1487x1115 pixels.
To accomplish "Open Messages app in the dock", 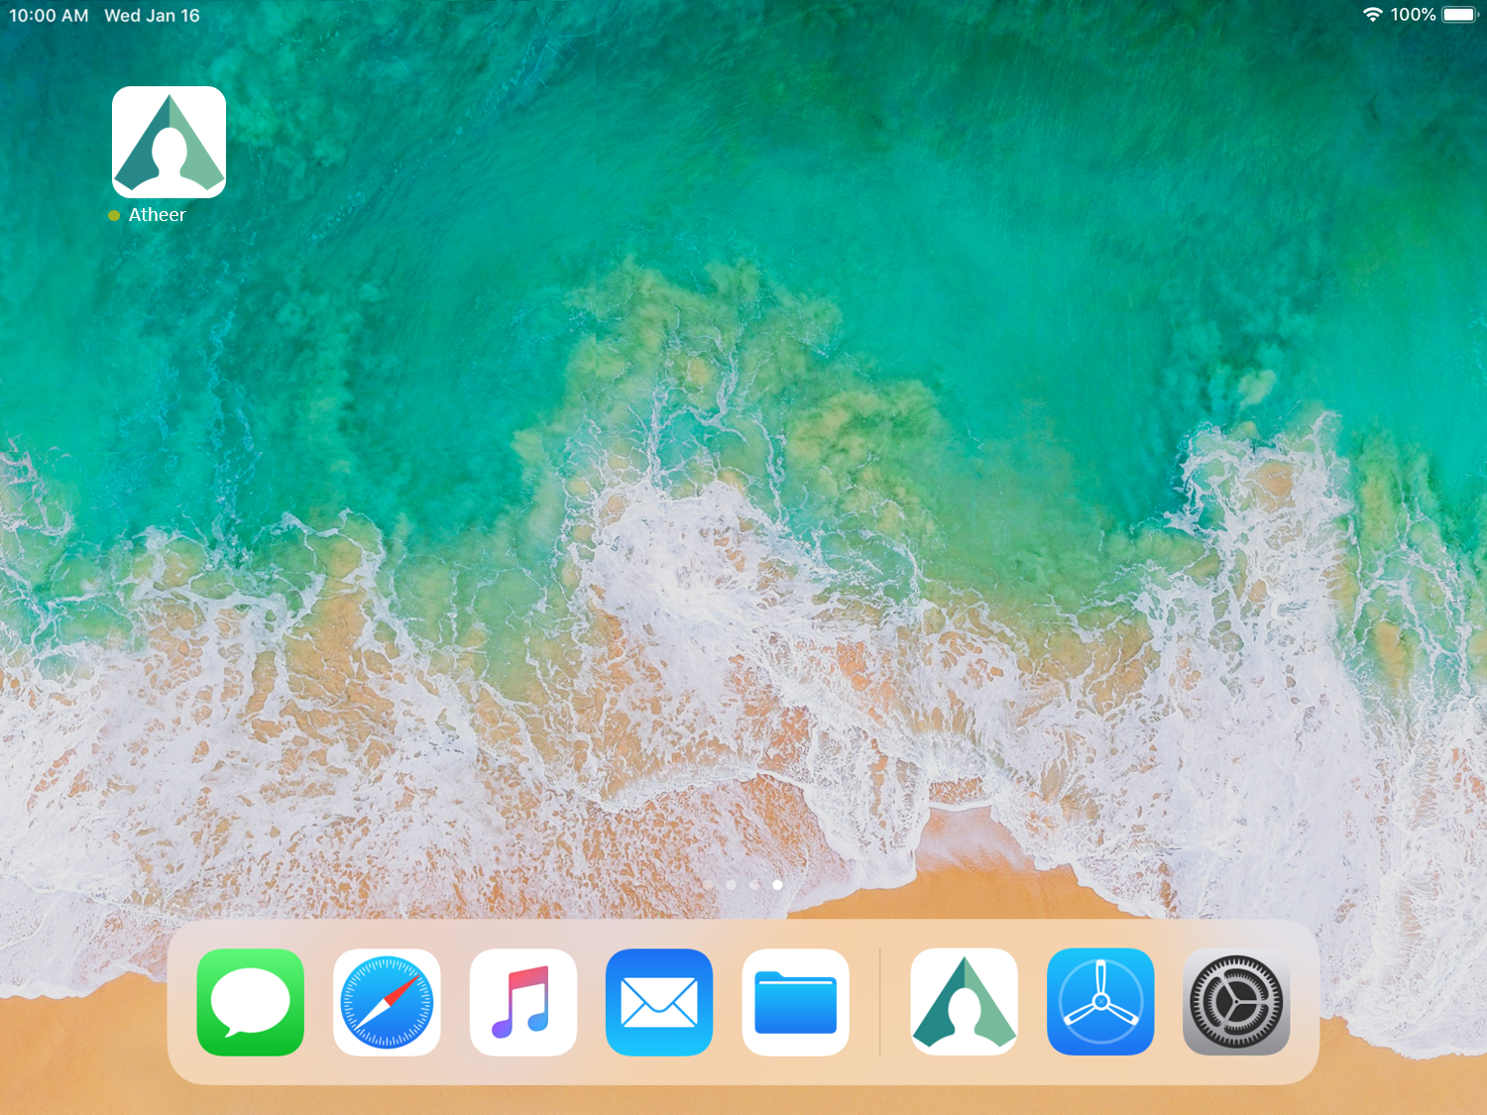I will pos(251,1002).
